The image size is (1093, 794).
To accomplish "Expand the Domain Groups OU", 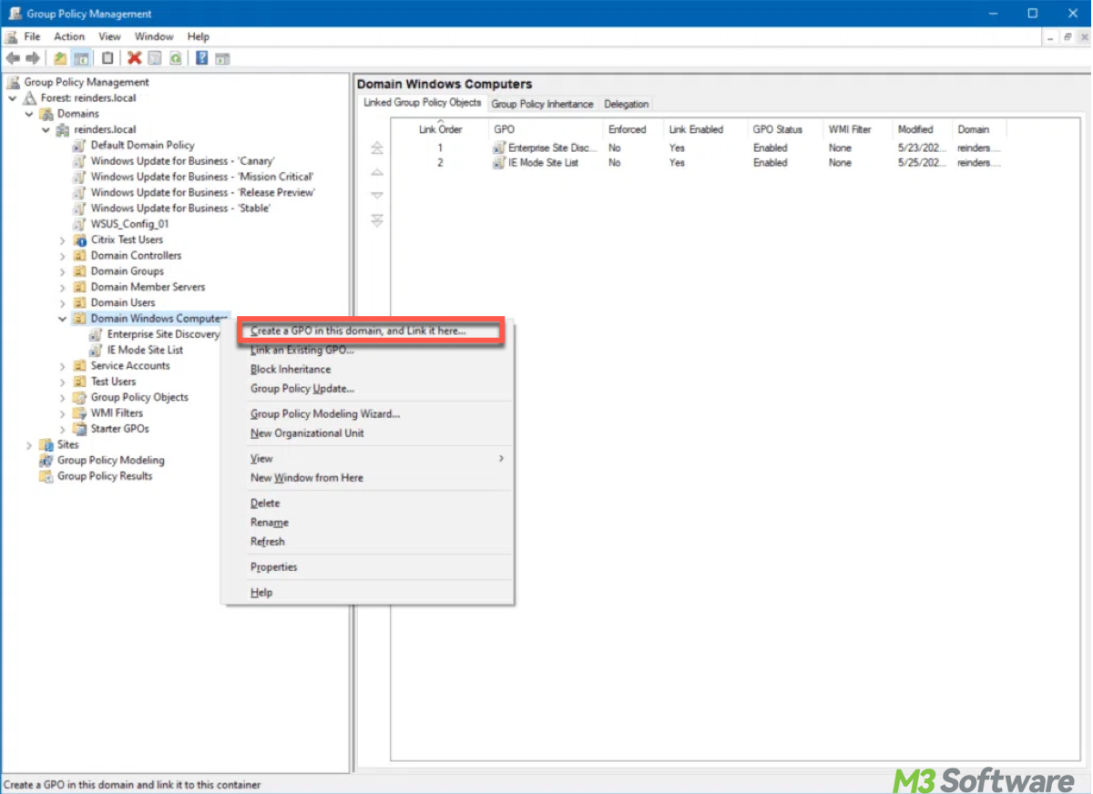I will (63, 271).
